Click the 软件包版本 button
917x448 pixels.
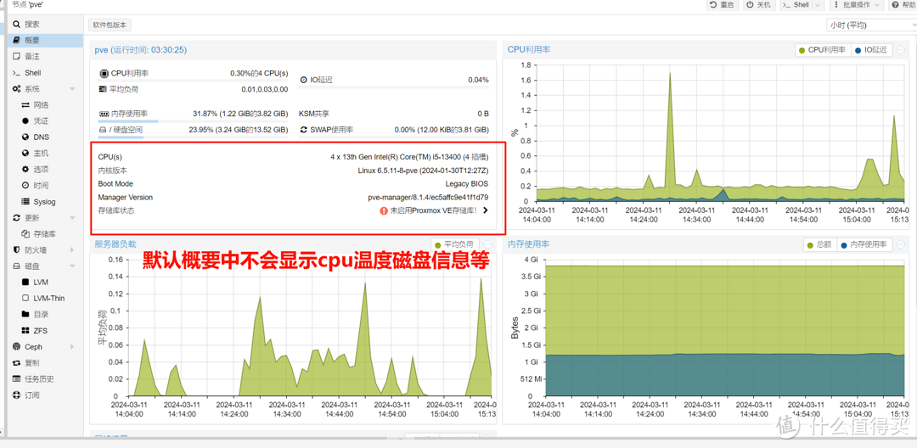coord(110,25)
